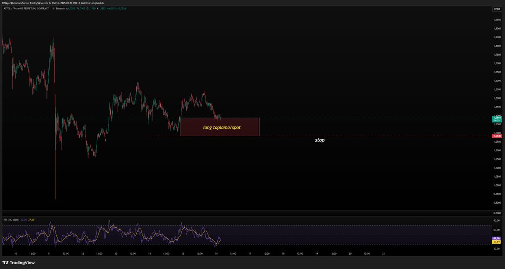Click the change value +0,0103 (+0,75%)
505x269 pixels.
117,8
